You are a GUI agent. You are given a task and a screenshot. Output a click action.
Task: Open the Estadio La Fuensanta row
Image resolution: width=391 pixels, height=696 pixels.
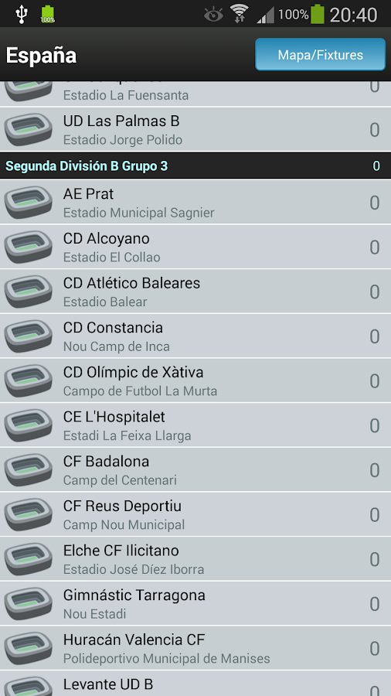click(x=195, y=94)
